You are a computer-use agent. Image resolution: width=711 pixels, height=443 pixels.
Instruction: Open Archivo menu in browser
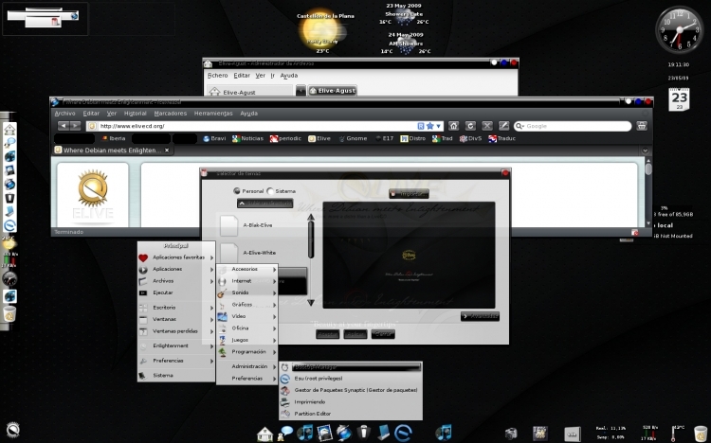pyautogui.click(x=64, y=114)
